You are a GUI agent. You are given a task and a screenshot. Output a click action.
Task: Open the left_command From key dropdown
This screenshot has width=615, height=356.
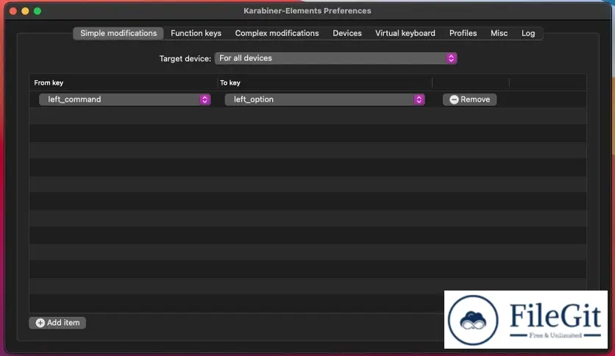(125, 99)
